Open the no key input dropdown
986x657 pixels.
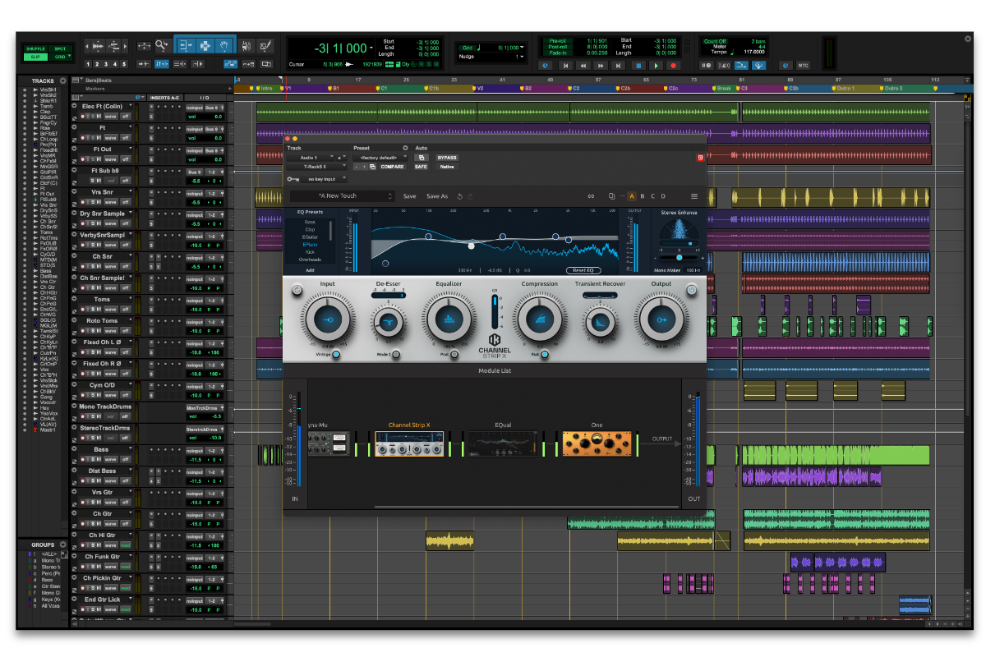pos(325,178)
